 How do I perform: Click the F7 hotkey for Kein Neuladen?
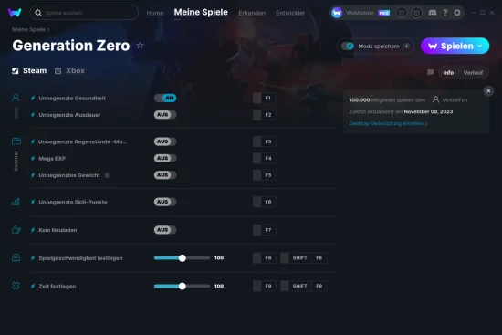pyautogui.click(x=264, y=230)
